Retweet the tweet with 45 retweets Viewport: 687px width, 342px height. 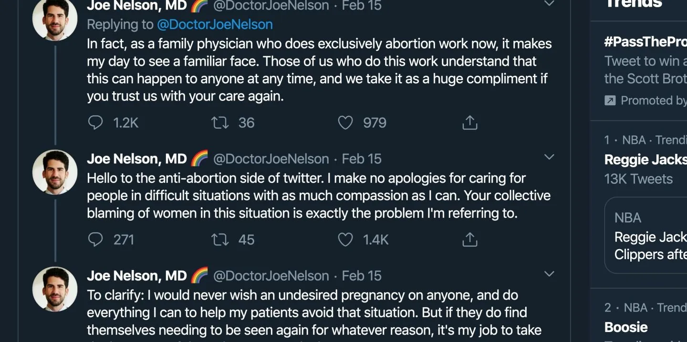point(220,240)
